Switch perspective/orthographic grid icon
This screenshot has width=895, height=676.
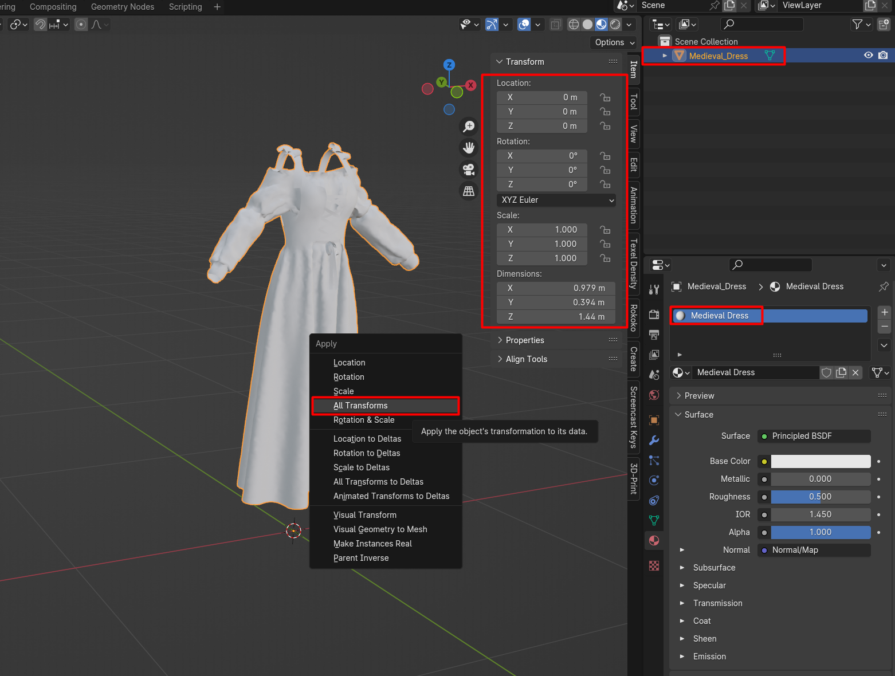click(x=469, y=191)
